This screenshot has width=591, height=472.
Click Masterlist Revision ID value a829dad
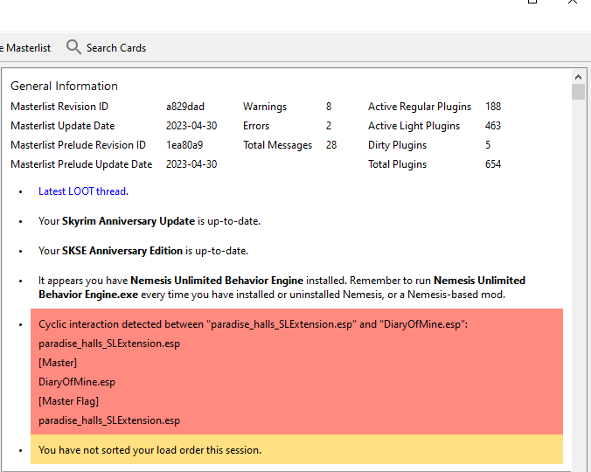pos(185,107)
